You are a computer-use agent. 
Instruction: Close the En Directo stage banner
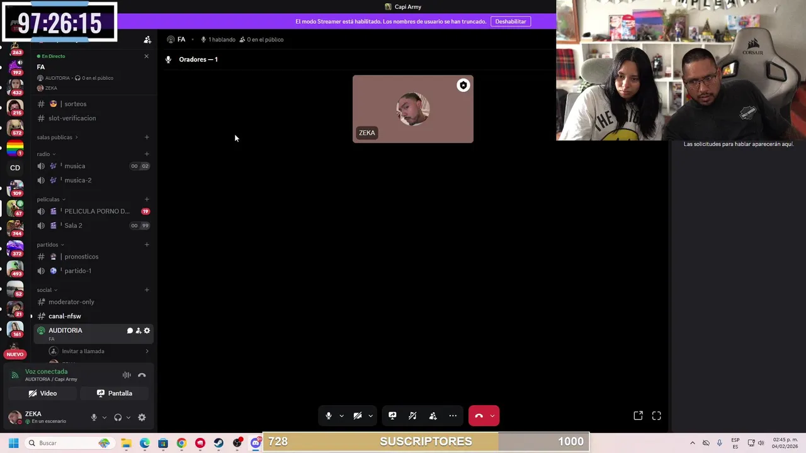147,56
